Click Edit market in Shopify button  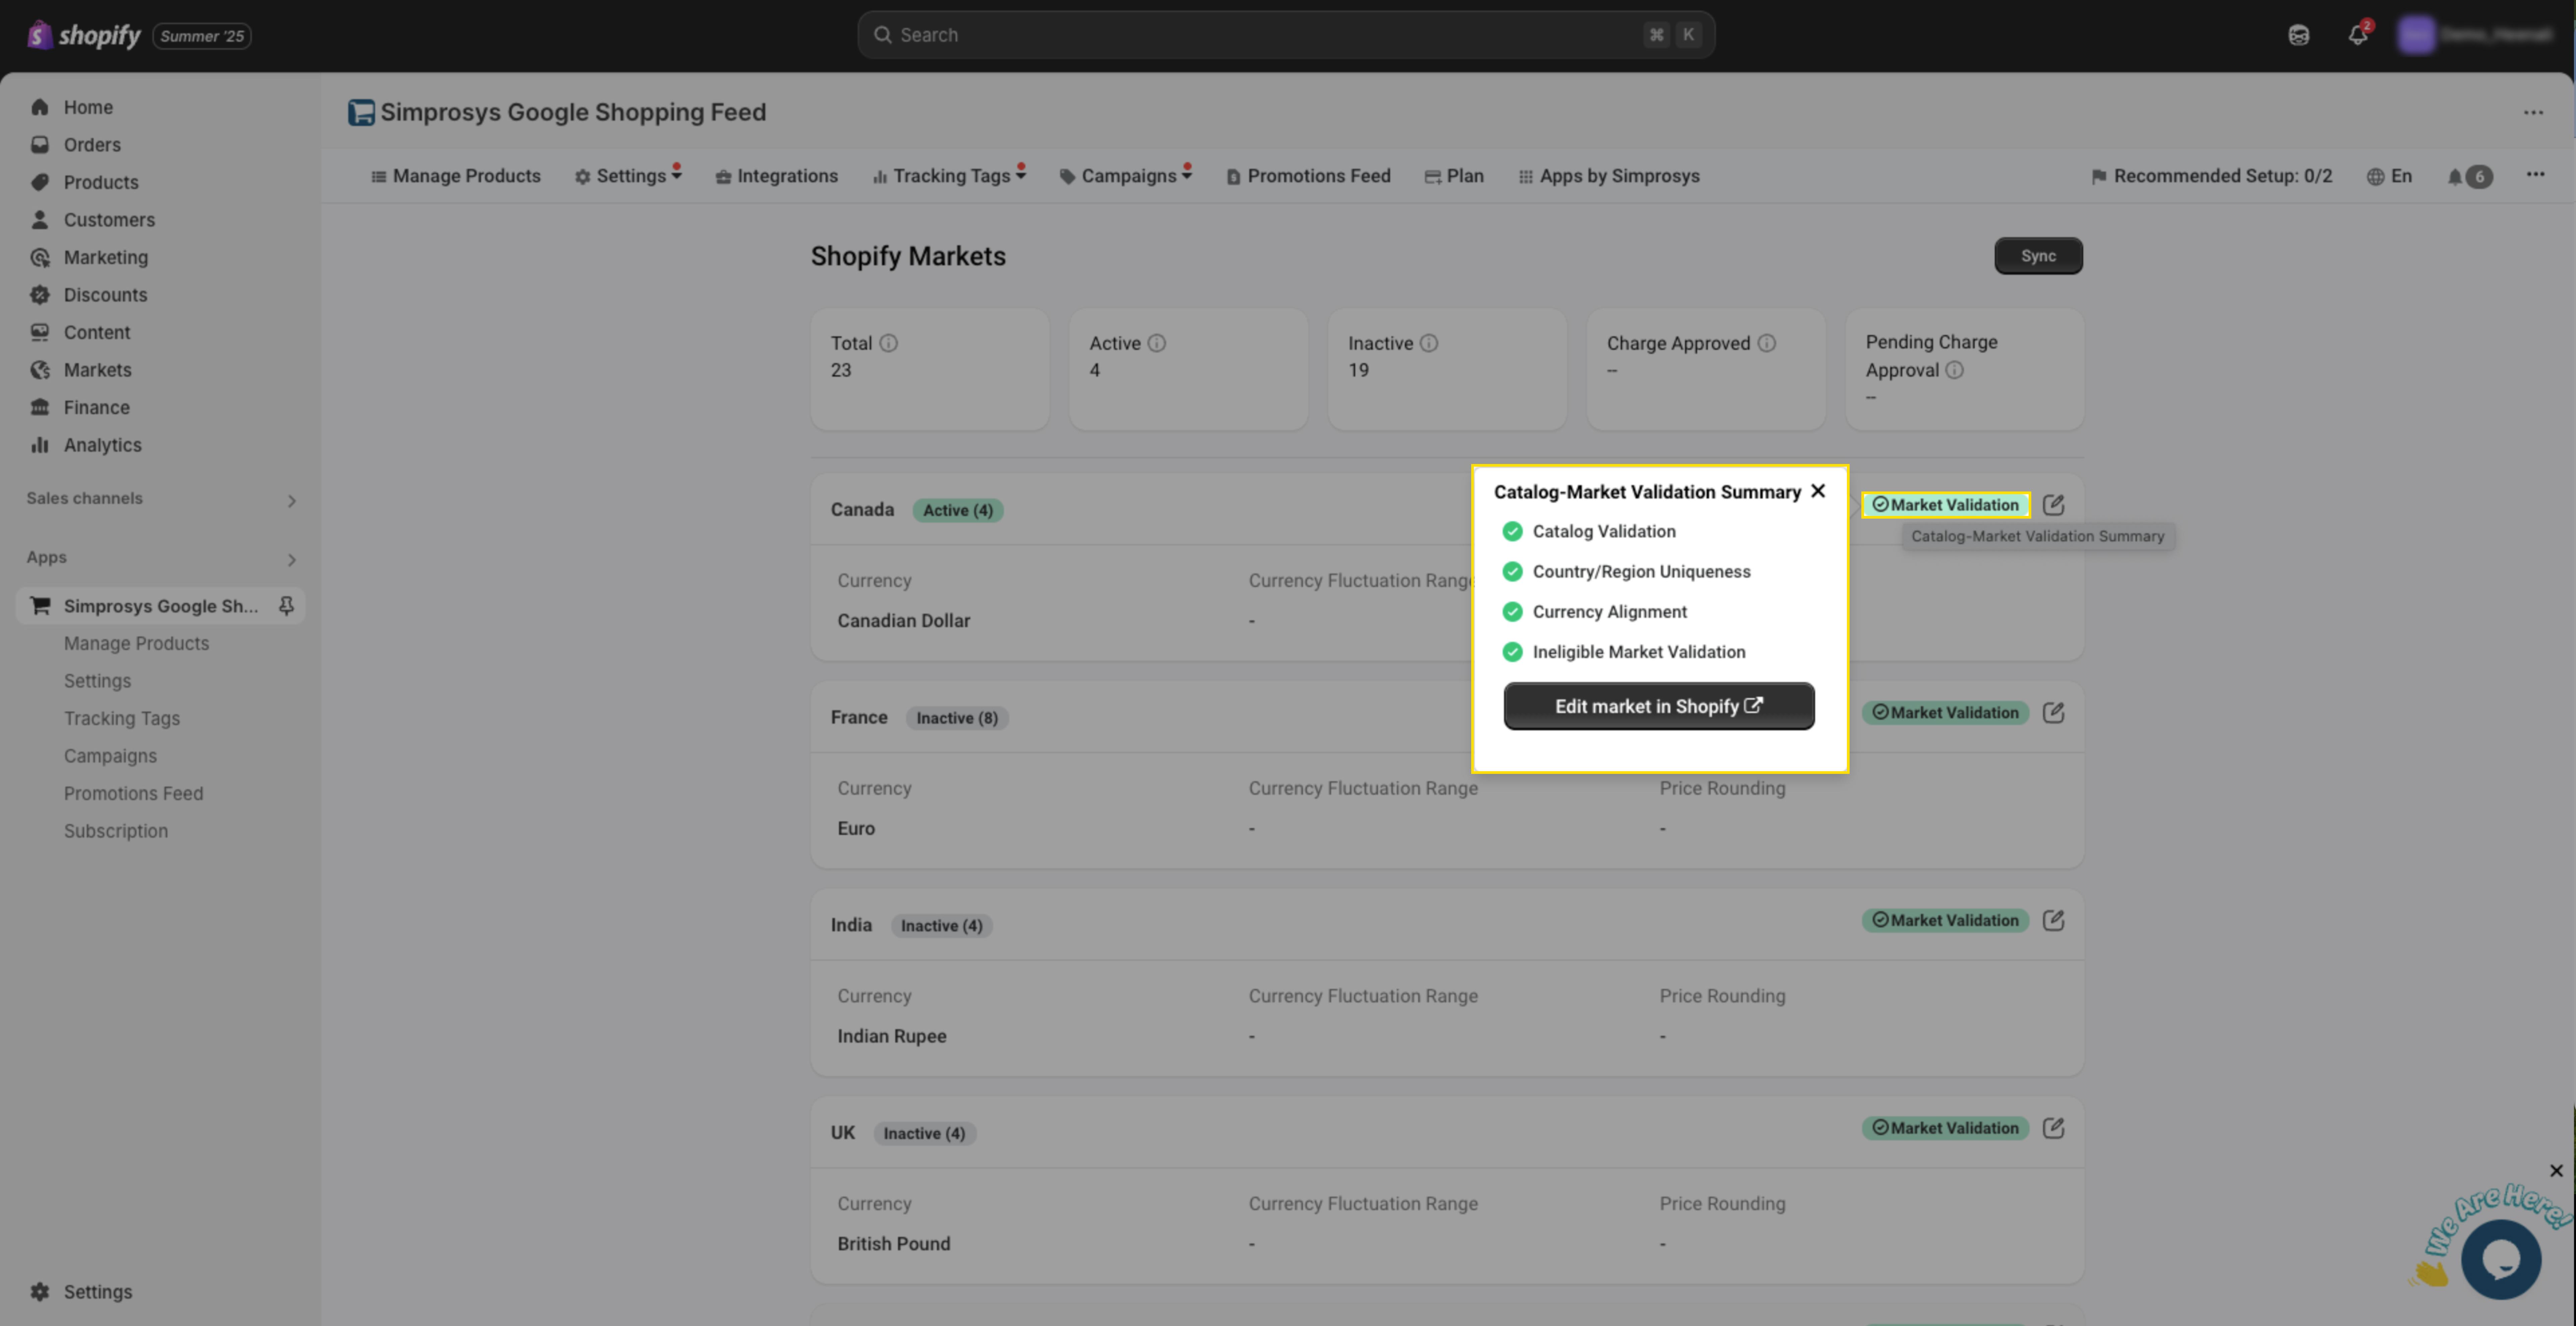[x=1659, y=707]
